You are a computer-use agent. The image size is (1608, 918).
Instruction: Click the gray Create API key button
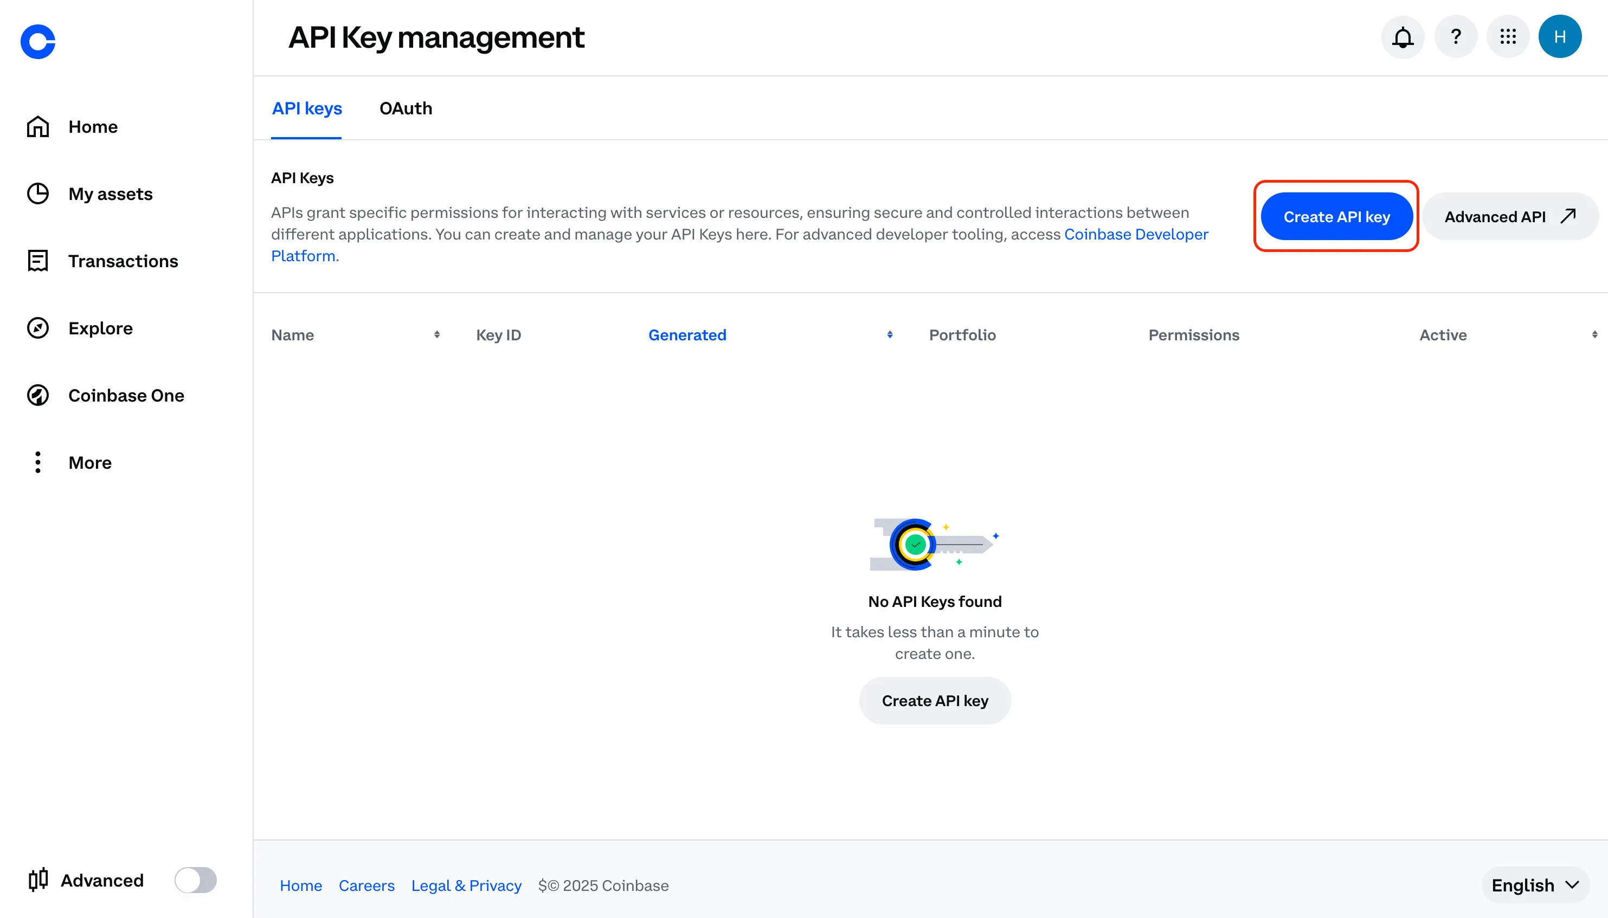[x=935, y=701]
